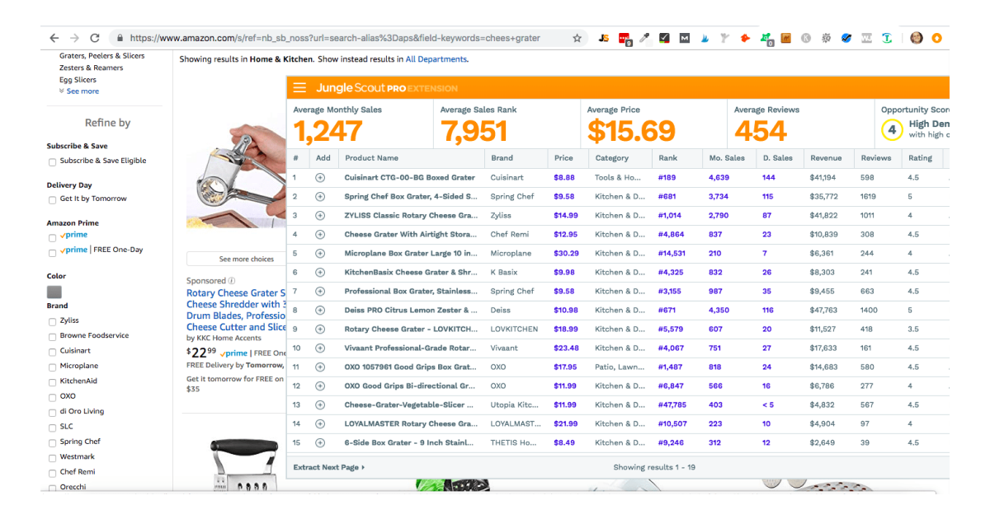This screenshot has height=519, width=990.
Task: Select the KitchenAid brand checkbox
Action: (53, 382)
